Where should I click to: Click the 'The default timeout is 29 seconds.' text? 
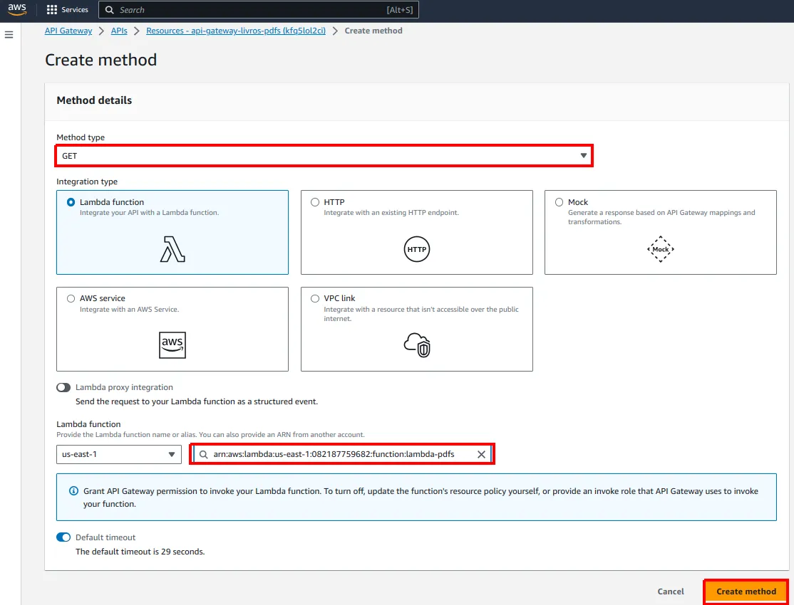point(140,552)
